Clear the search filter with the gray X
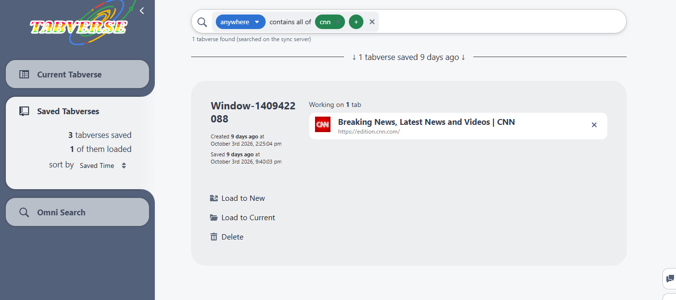This screenshot has width=676, height=300. pyautogui.click(x=372, y=22)
